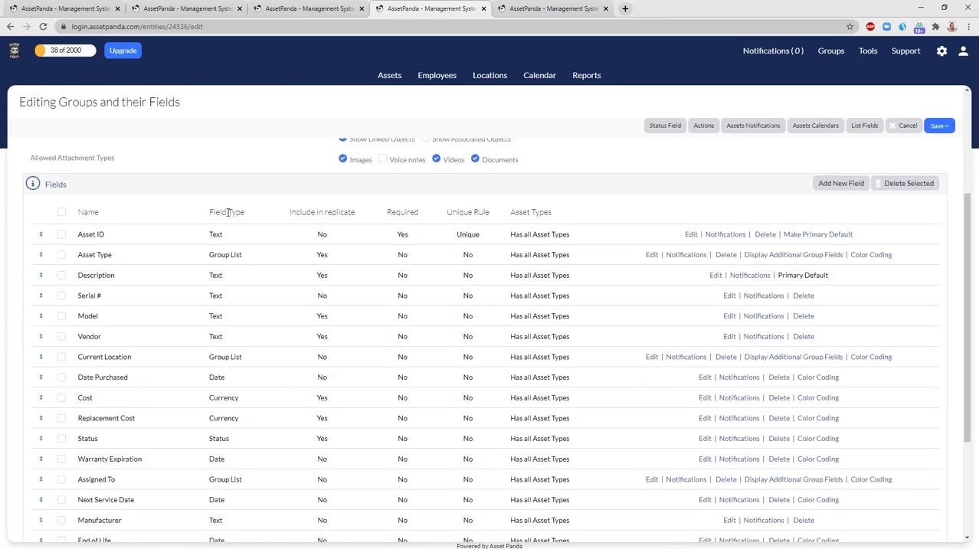Click the reorder handle for Vendor
979x549 pixels.
click(x=41, y=336)
